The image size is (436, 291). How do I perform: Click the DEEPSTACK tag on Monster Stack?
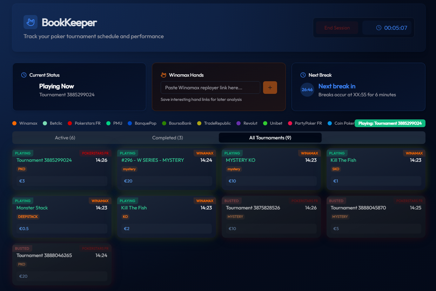click(x=28, y=217)
